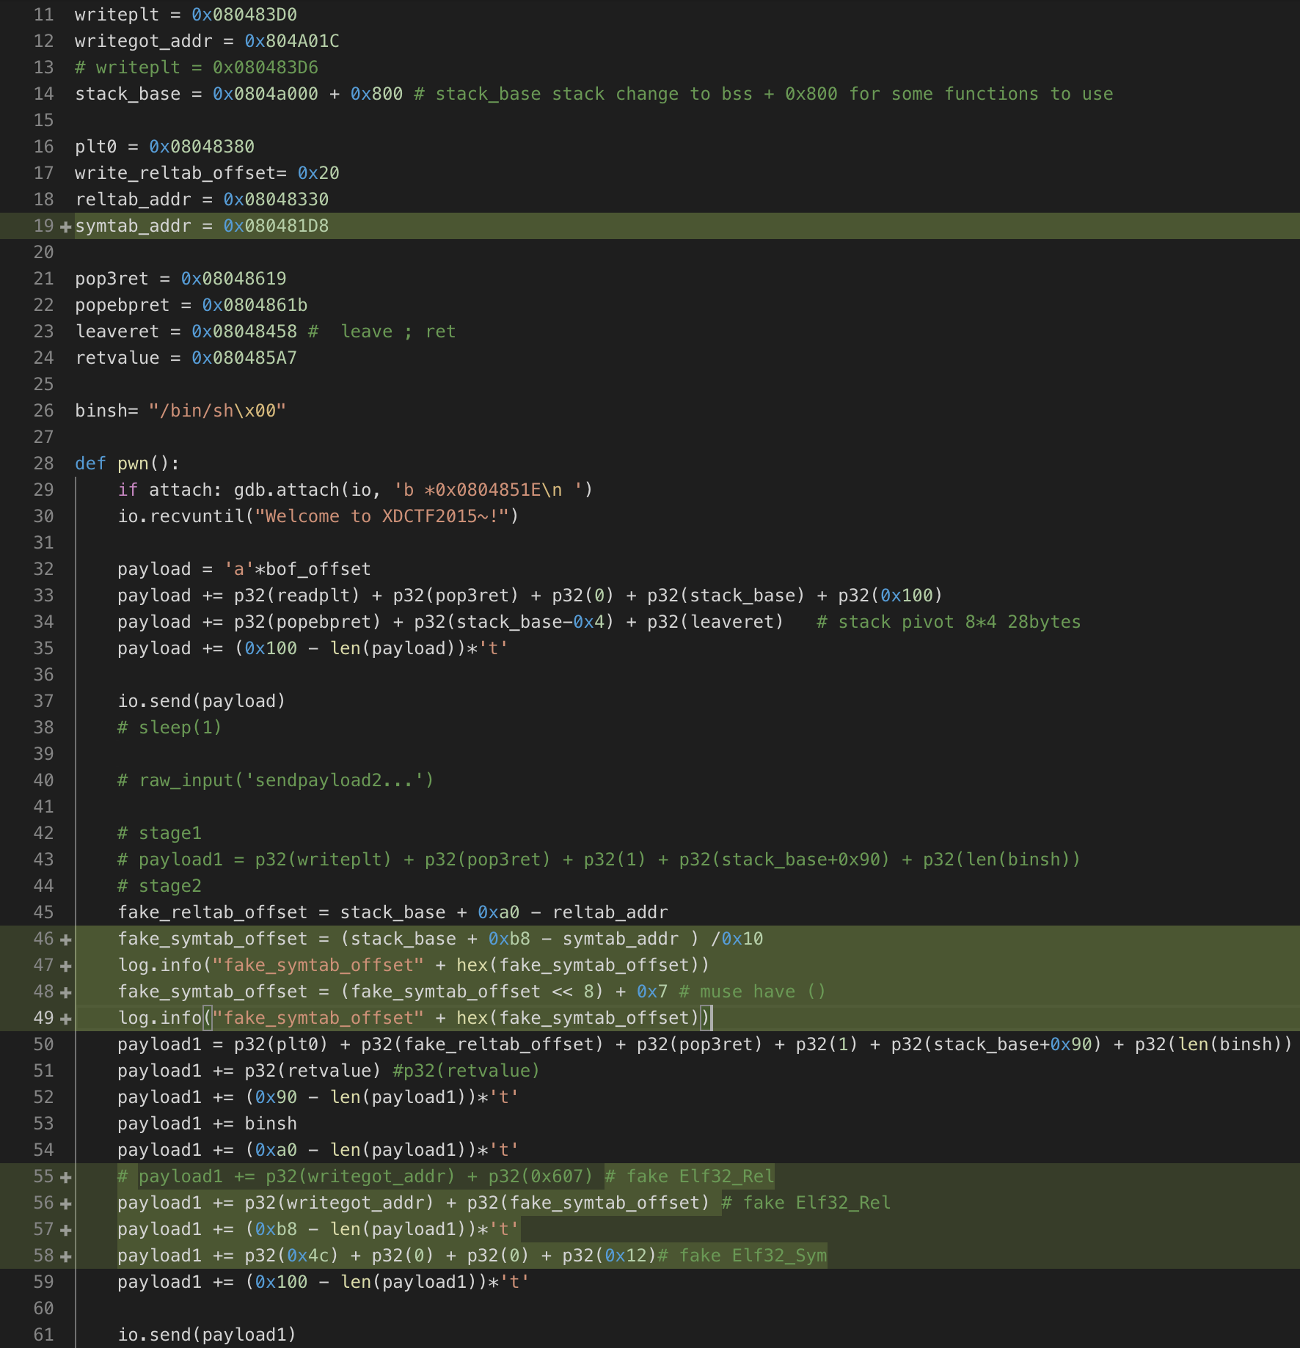Click the log.info call on line 49
1300x1348 pixels.
coord(414,1018)
